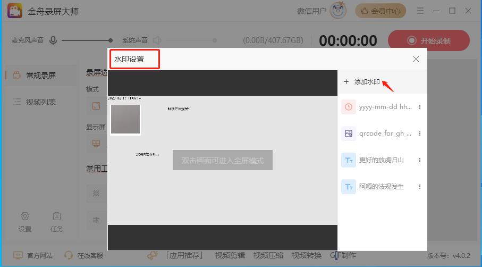This screenshot has height=267, width=482.
Task: Toggle the 系统声音 speaker icon
Action: tap(157, 40)
